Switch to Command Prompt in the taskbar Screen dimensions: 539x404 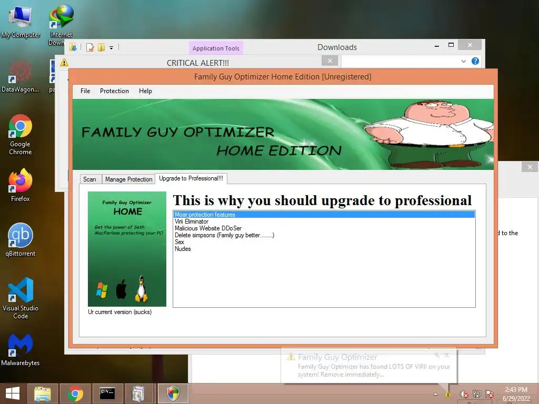(107, 393)
